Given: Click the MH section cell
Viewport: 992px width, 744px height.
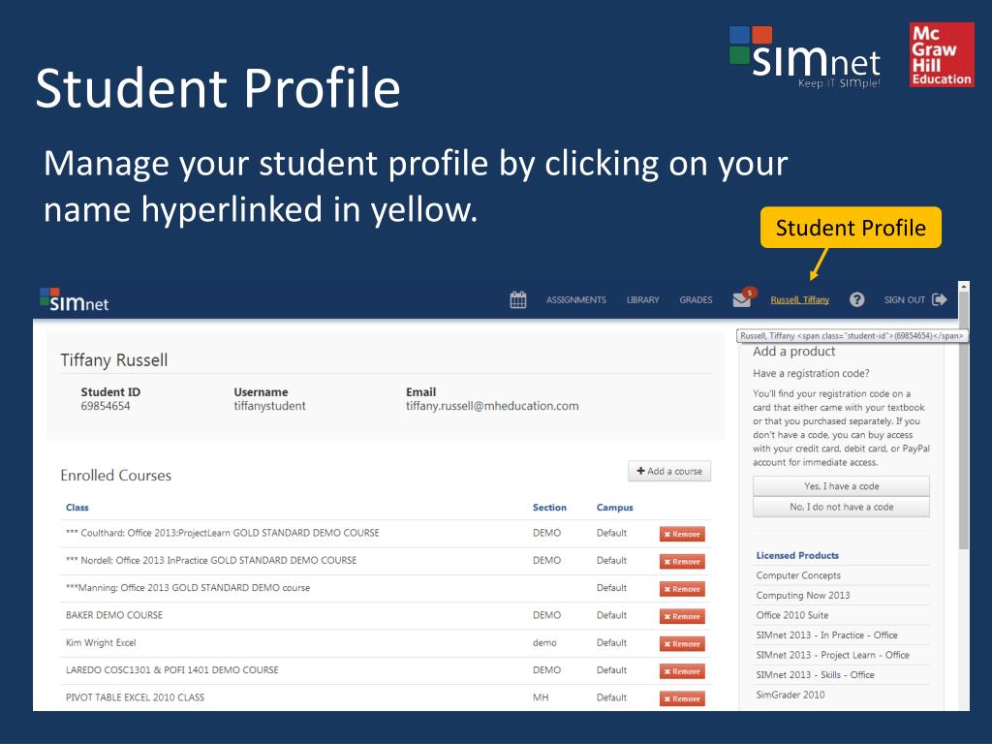Looking at the screenshot, I should tap(541, 697).
